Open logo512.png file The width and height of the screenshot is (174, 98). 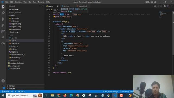pos(25,27)
